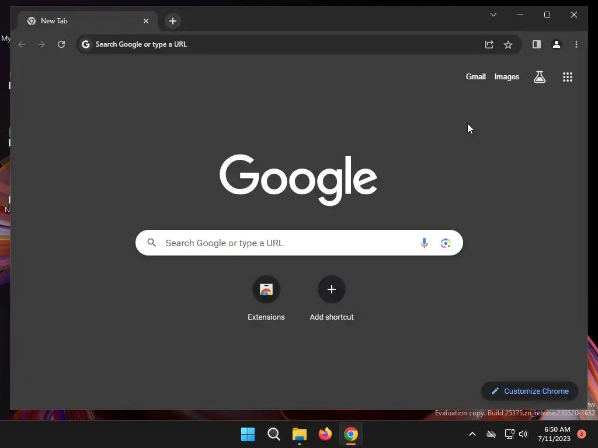Open the Chrome three-dot menu
The width and height of the screenshot is (598, 448).
pyautogui.click(x=576, y=44)
